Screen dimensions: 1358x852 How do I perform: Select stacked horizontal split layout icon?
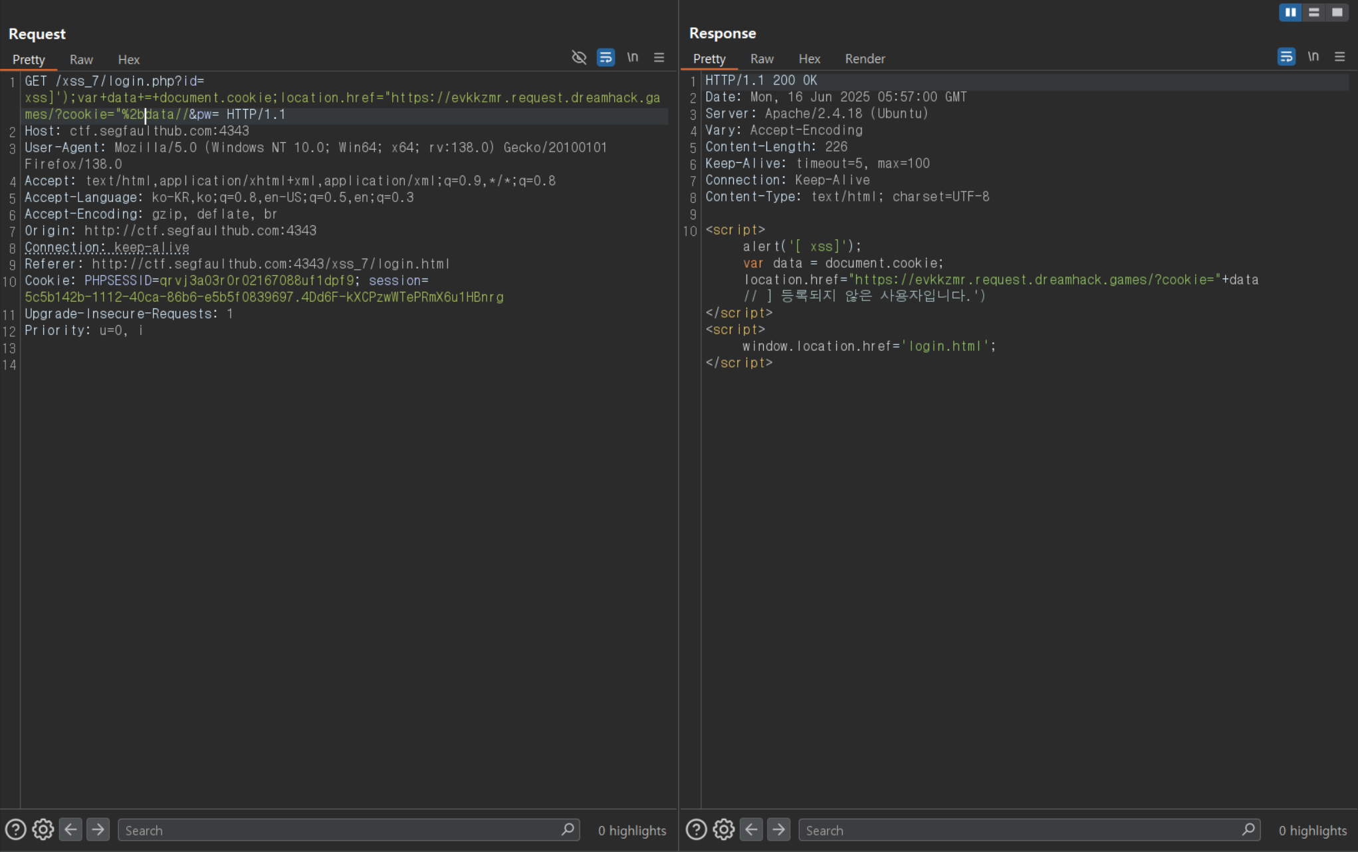(x=1313, y=12)
